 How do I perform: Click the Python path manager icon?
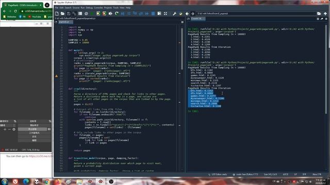tap(180, 14)
